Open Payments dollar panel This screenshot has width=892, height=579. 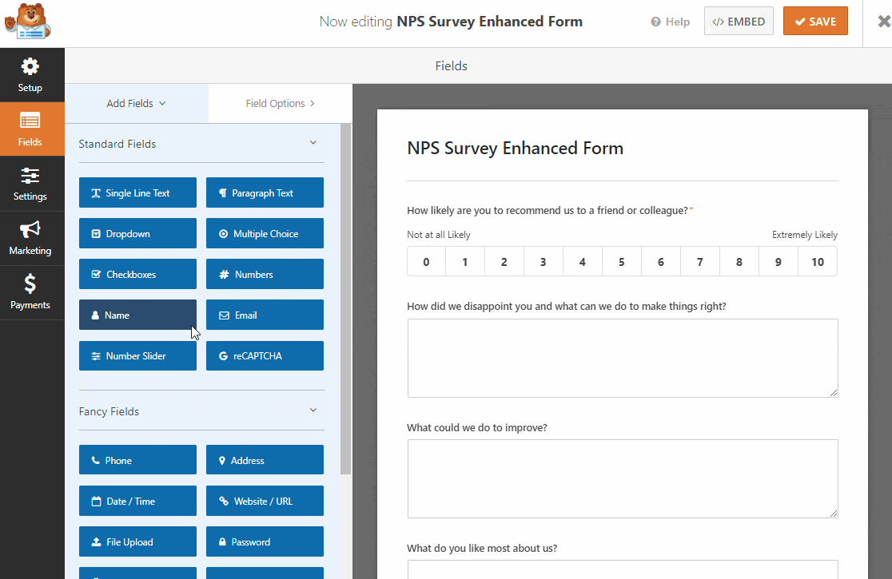[x=32, y=292]
